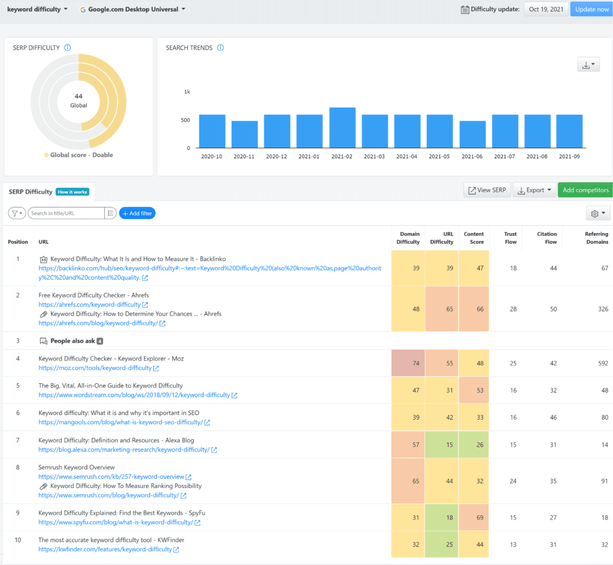Sort by URL Difficulty column header
The height and width of the screenshot is (565, 613).
pyautogui.click(x=442, y=238)
